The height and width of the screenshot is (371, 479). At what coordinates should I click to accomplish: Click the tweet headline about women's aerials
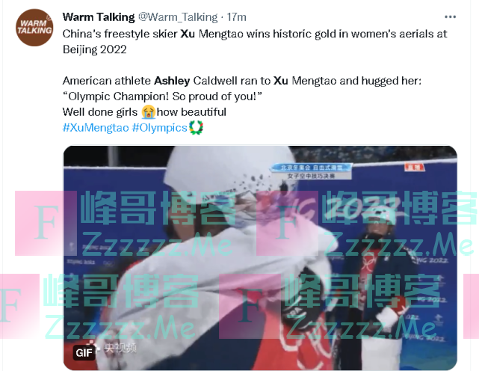click(255, 42)
